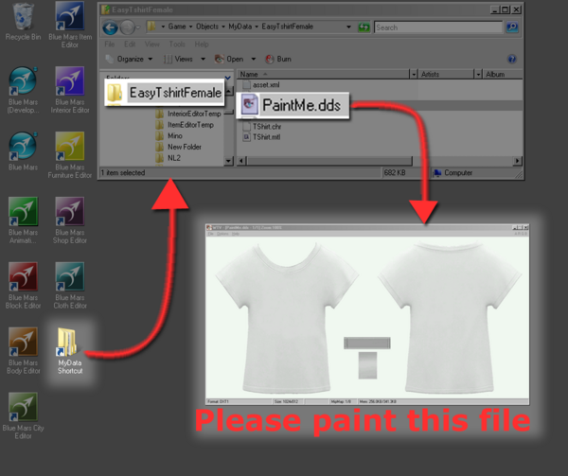This screenshot has width=568, height=476.
Task: Click MyData in the address breadcrumb
Action: click(x=240, y=26)
